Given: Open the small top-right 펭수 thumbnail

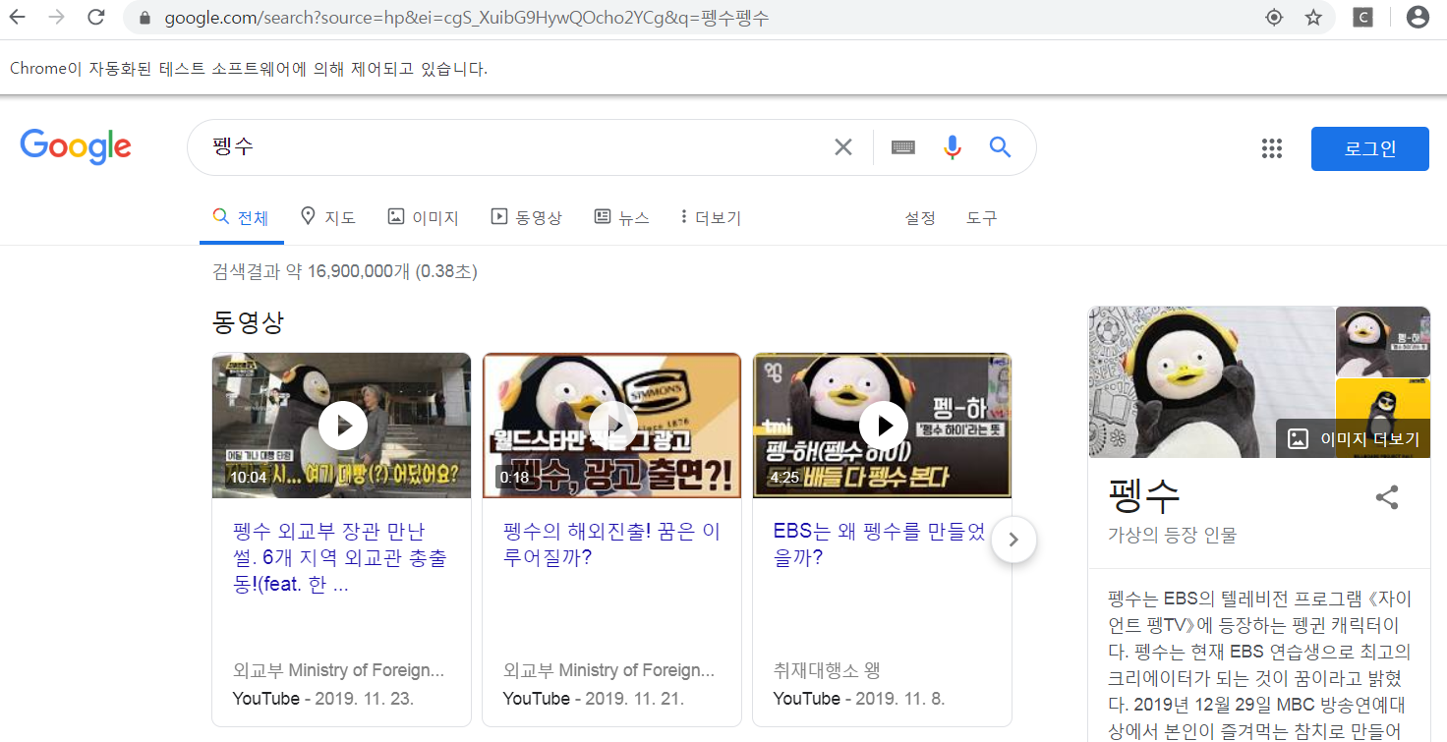Looking at the screenshot, I should pos(1383,341).
